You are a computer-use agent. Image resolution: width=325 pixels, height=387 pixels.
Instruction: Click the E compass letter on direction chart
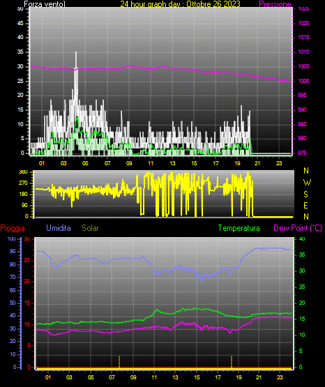click(x=305, y=205)
